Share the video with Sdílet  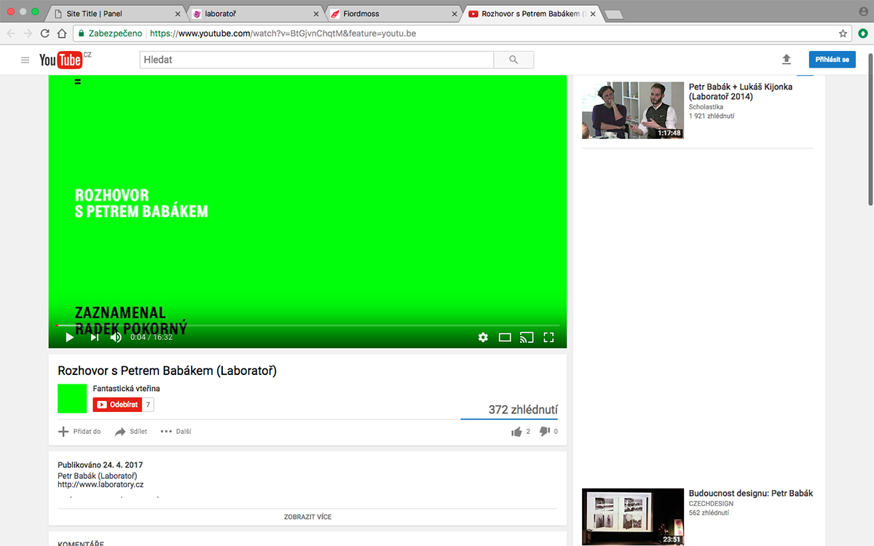(x=131, y=432)
